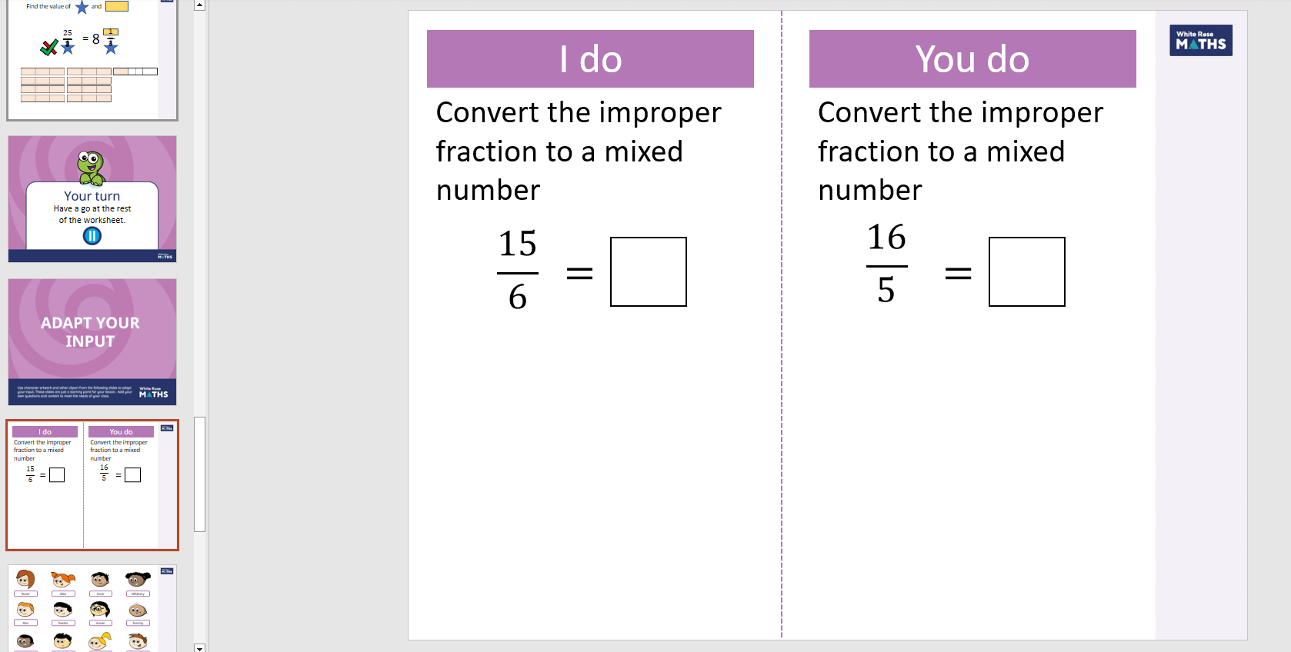Click the thumbnail panel scrollbar handle

pos(200,474)
